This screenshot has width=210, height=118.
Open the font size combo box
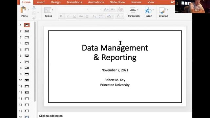(96, 10)
